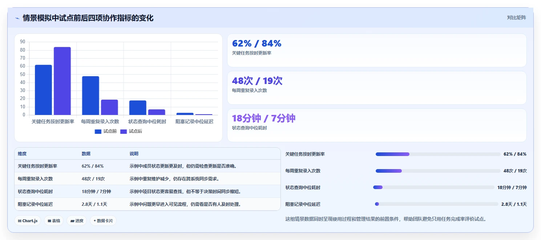This screenshot has height=240, width=541.
Task: Toggle the 试点前 legend item
Action: pyautogui.click(x=106, y=131)
